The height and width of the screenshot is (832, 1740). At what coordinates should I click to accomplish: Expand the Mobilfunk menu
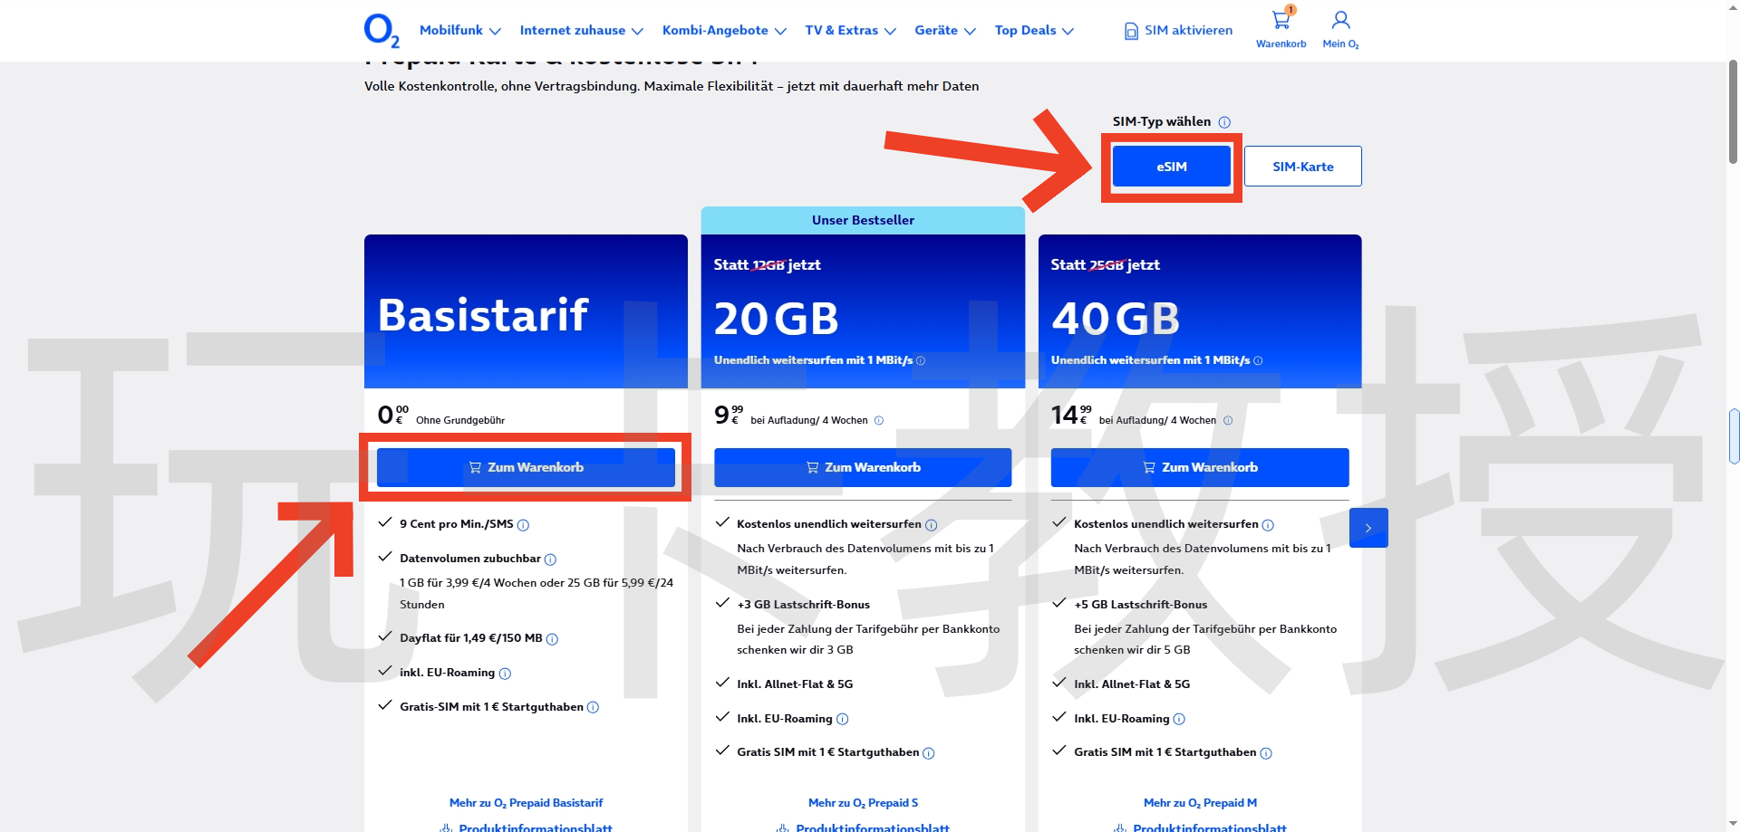click(x=459, y=31)
